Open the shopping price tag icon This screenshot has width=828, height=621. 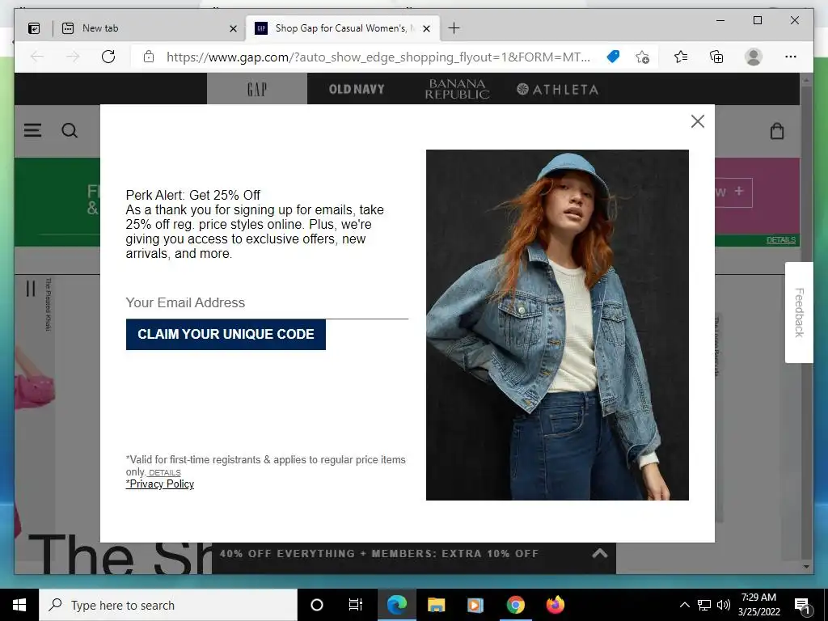point(613,57)
